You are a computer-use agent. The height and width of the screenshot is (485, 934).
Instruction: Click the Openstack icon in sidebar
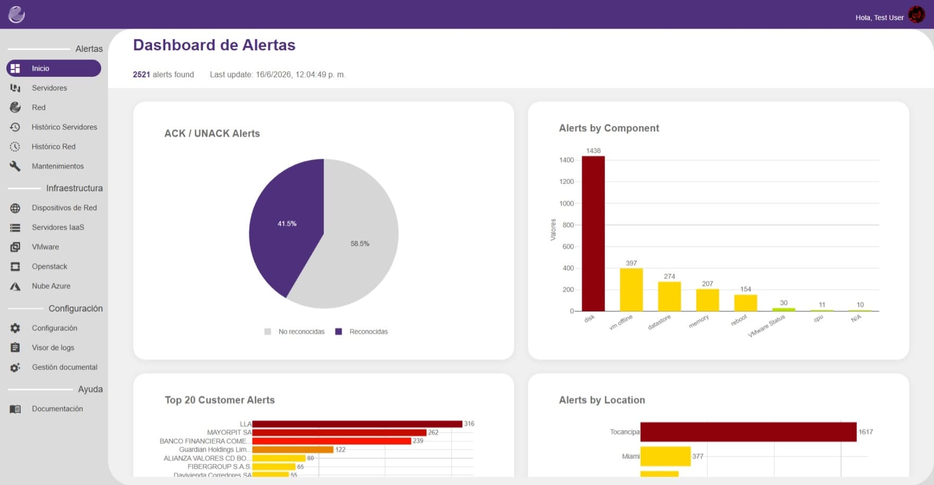point(15,267)
